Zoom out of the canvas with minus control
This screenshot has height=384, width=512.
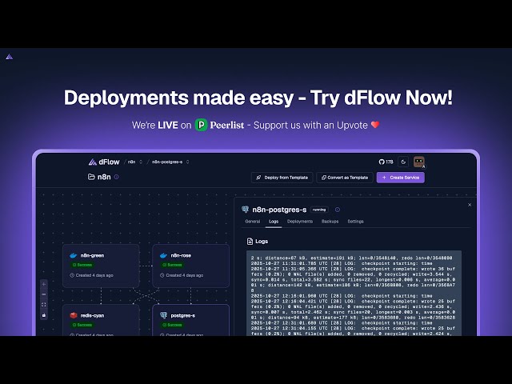pyautogui.click(x=44, y=294)
